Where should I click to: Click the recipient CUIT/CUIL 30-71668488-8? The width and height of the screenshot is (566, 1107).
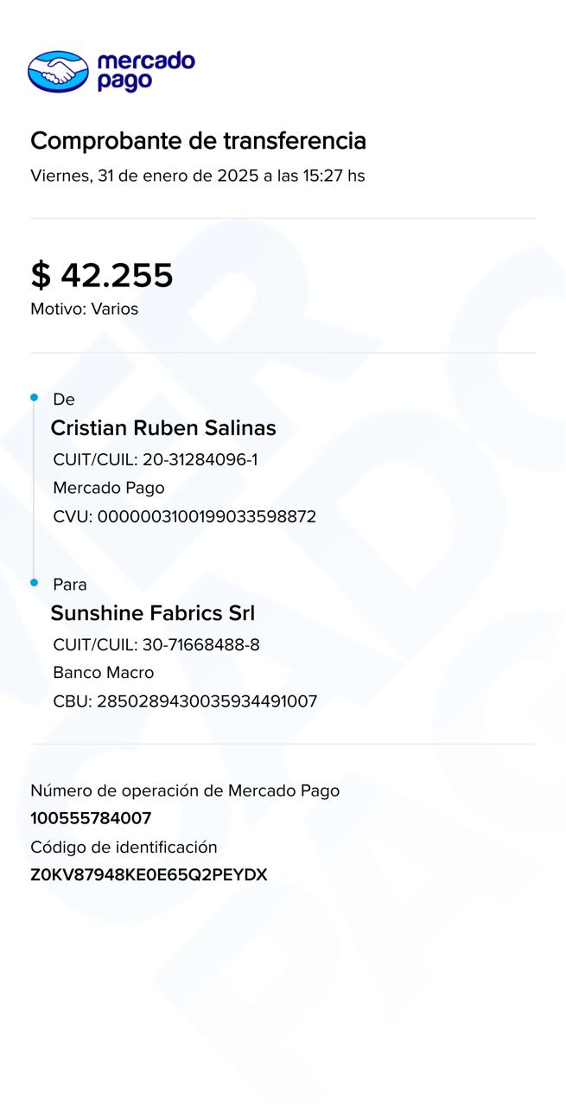(156, 645)
